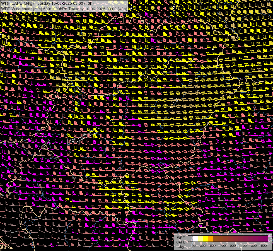The image size is (273, 251).
Task: Click the '500' legend value
Action: click(x=213, y=246)
